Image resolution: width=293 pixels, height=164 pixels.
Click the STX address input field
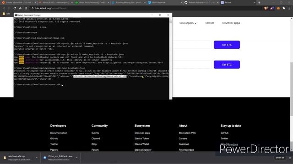[x=192, y=45]
